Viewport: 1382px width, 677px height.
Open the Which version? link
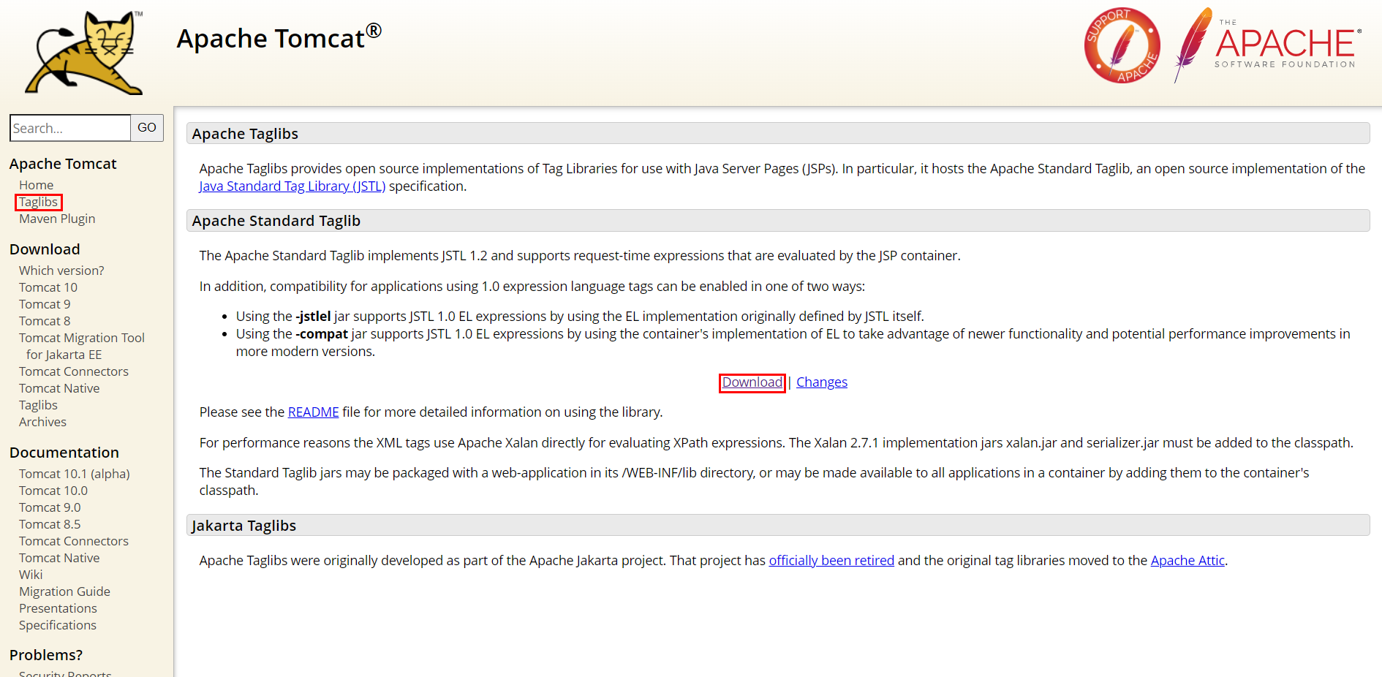[61, 271]
